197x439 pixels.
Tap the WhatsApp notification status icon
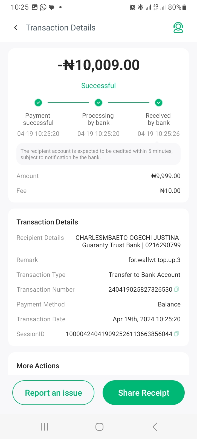(x=43, y=7)
